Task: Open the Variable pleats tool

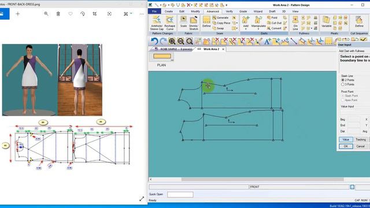Action: [x=326, y=22]
